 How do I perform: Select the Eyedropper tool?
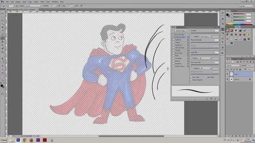point(2,31)
